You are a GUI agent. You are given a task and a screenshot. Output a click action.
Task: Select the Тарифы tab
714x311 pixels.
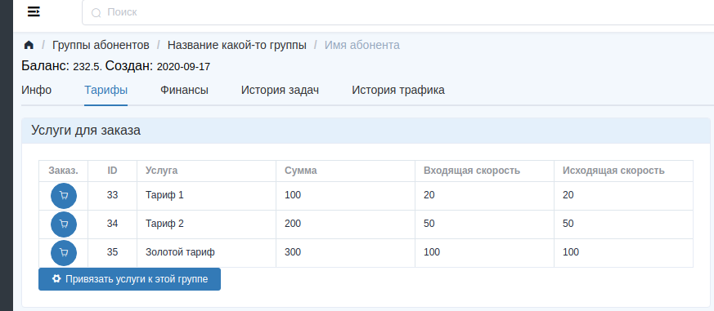[x=106, y=90]
